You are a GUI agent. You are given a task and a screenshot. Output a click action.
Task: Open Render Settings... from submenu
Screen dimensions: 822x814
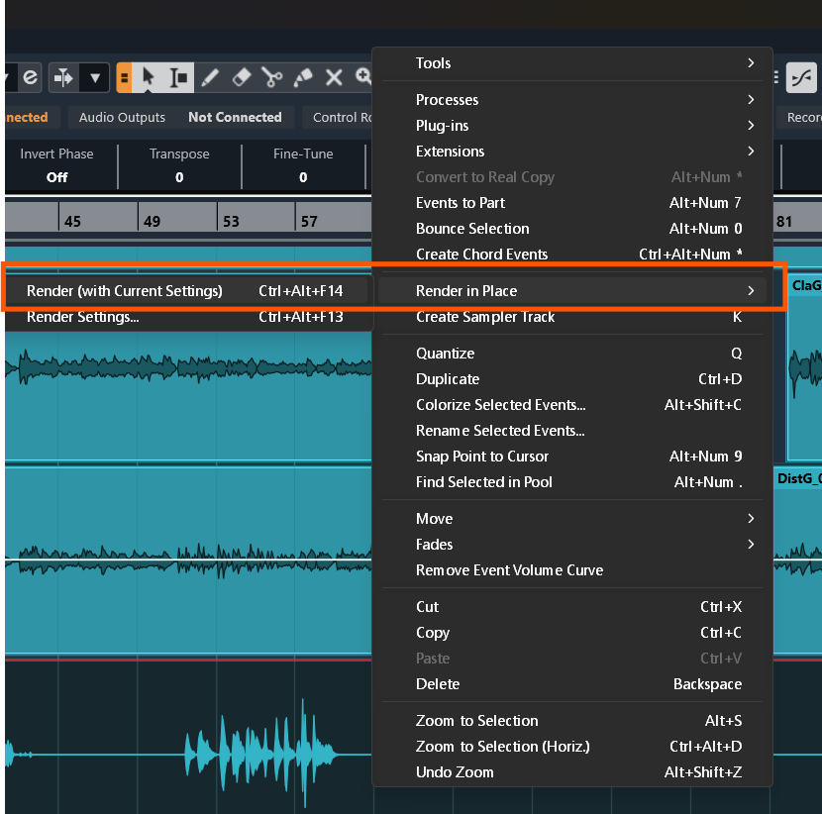point(185,317)
